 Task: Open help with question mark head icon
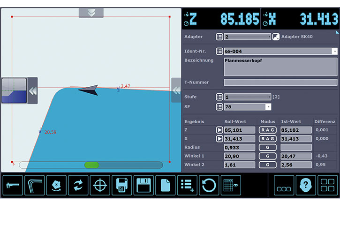click(306, 185)
